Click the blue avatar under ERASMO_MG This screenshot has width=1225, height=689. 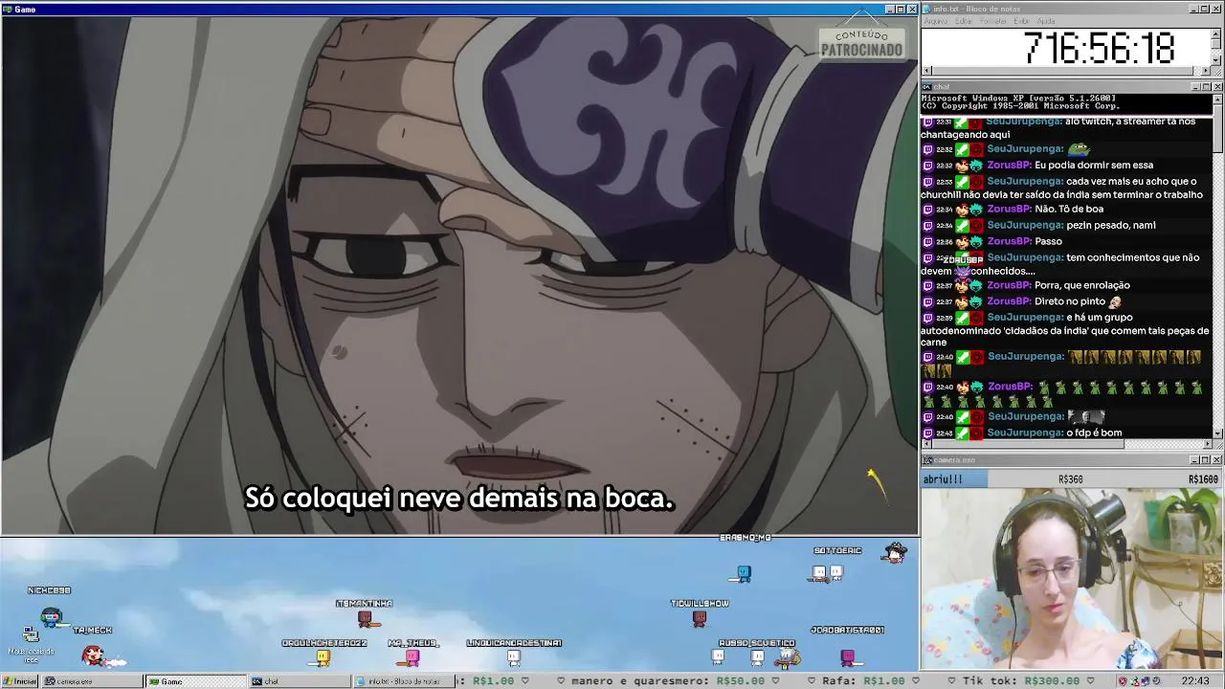click(744, 574)
